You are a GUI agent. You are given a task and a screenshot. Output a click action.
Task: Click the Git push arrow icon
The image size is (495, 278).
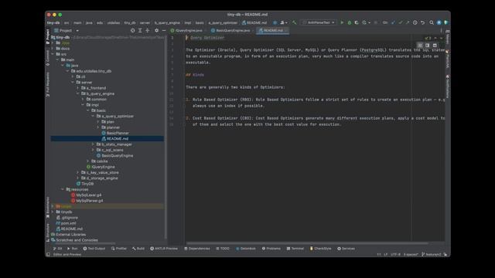click(408, 22)
